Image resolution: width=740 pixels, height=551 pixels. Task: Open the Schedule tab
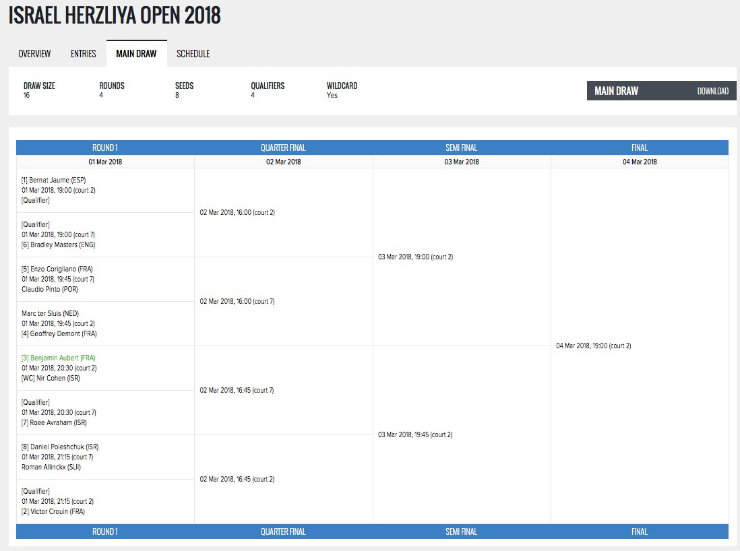[193, 54]
